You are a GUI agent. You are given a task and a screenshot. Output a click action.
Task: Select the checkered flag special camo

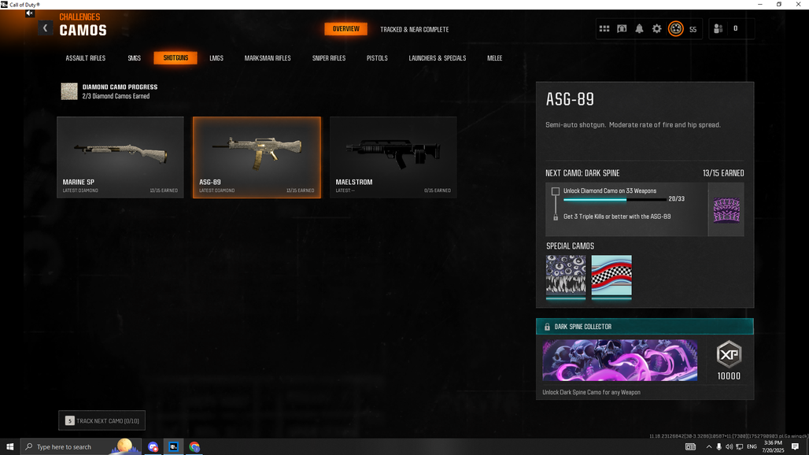click(611, 277)
